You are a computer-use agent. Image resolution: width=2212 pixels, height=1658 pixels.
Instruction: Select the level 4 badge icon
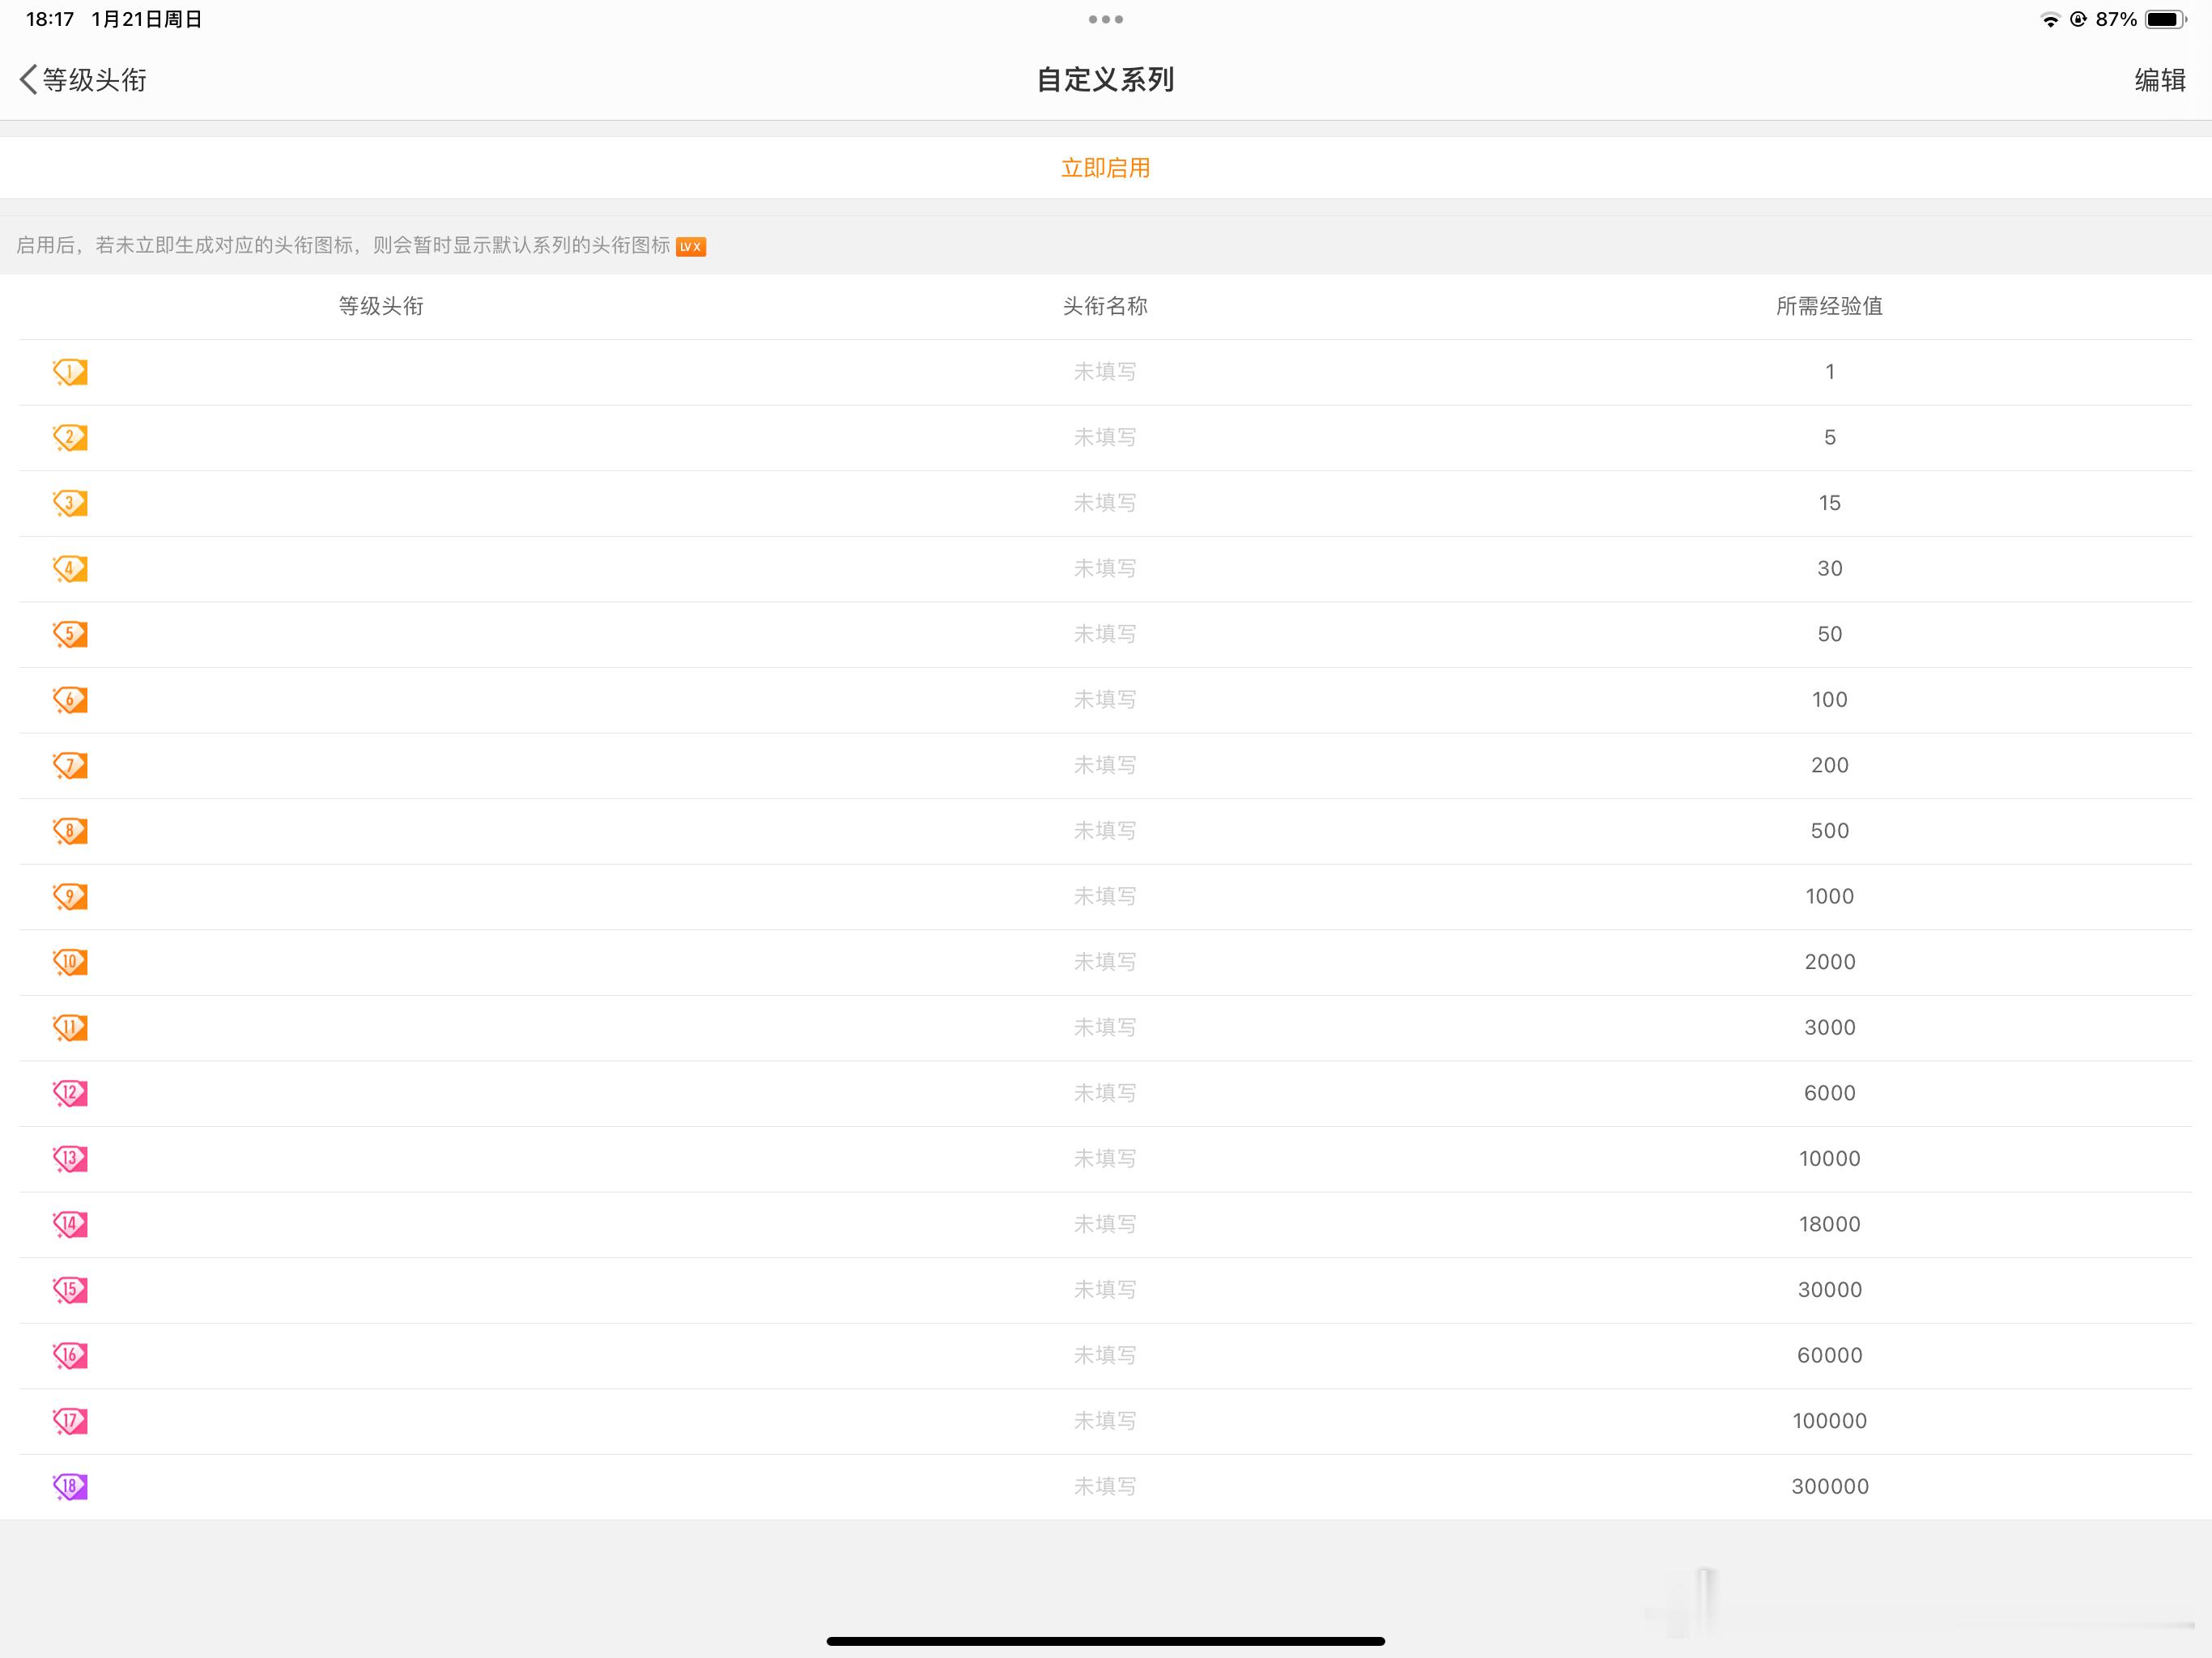tap(70, 569)
